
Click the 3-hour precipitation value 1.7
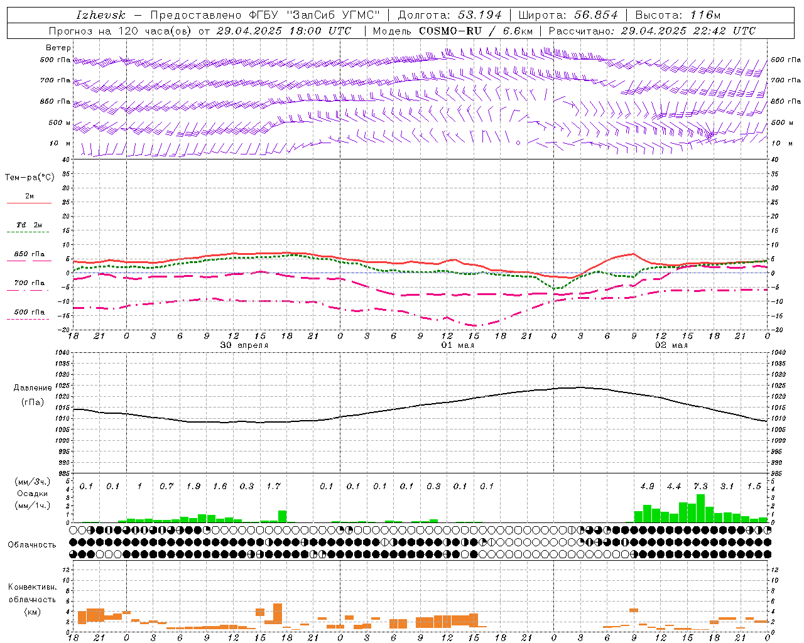(x=273, y=486)
